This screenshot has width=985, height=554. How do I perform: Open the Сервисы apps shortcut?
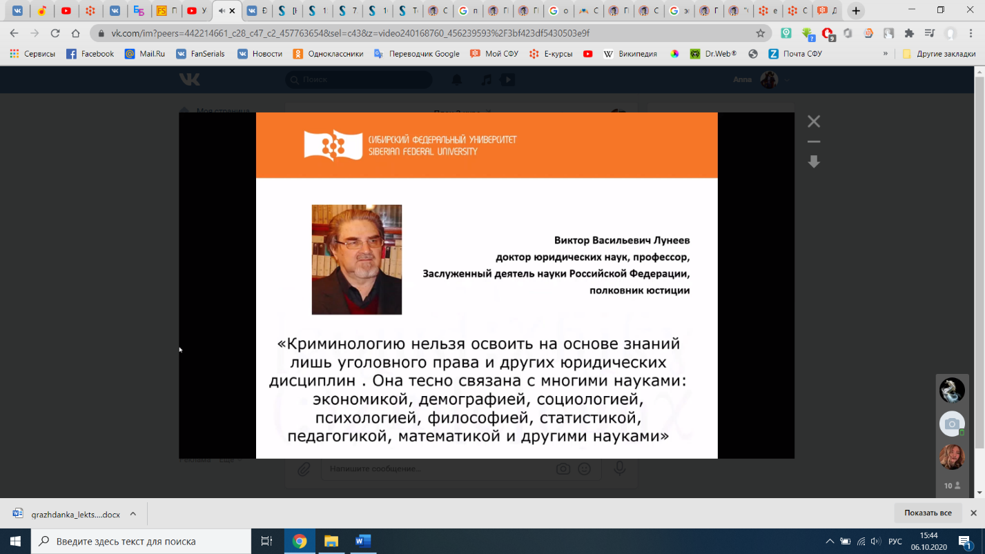click(x=32, y=54)
